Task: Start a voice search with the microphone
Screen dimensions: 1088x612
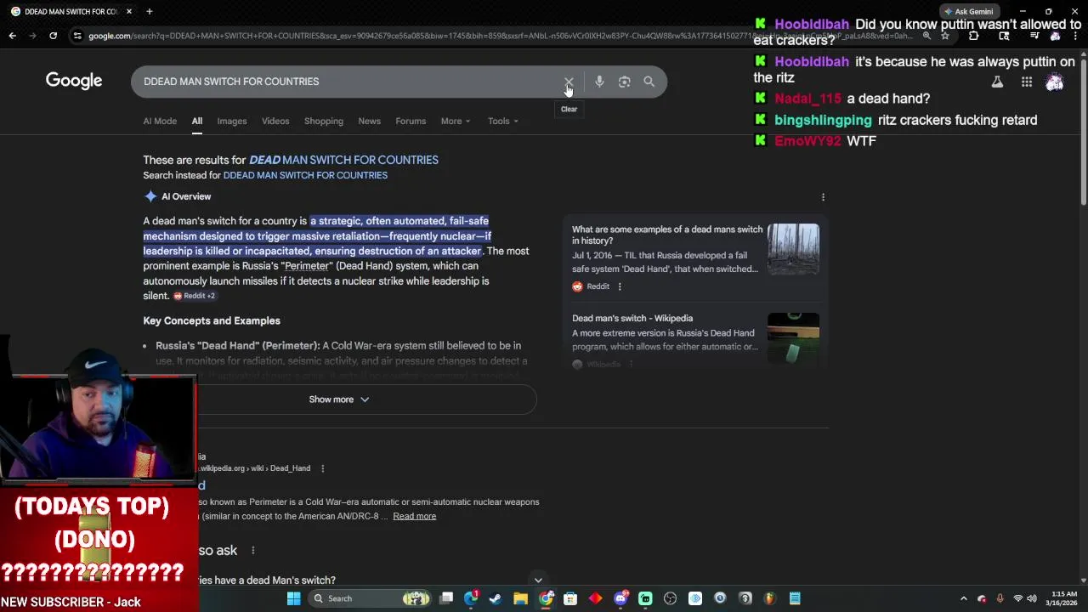Action: pyautogui.click(x=599, y=82)
